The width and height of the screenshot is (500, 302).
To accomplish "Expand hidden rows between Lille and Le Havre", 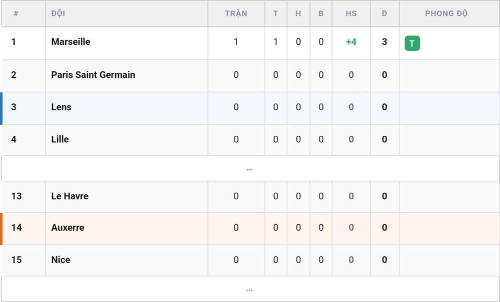I will point(249,170).
